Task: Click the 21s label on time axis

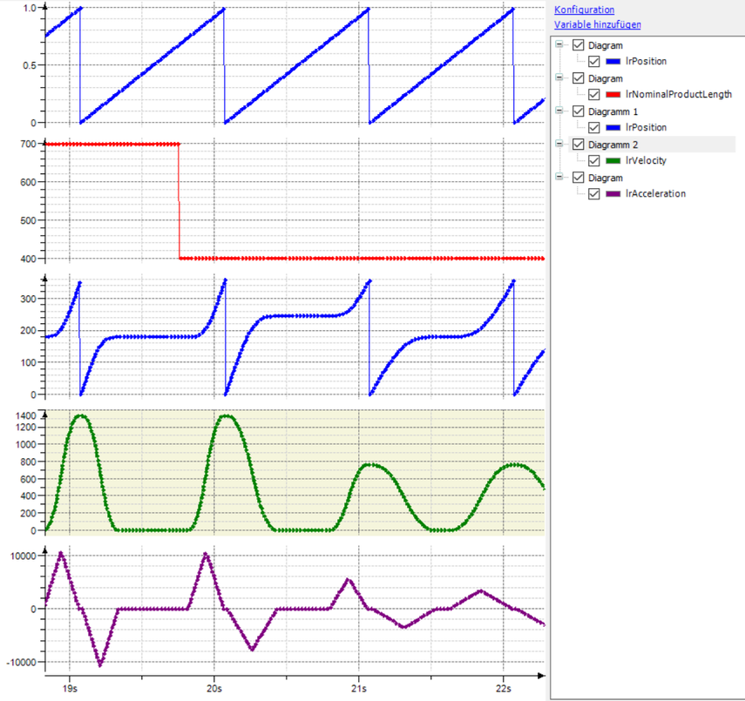Action: coord(359,688)
